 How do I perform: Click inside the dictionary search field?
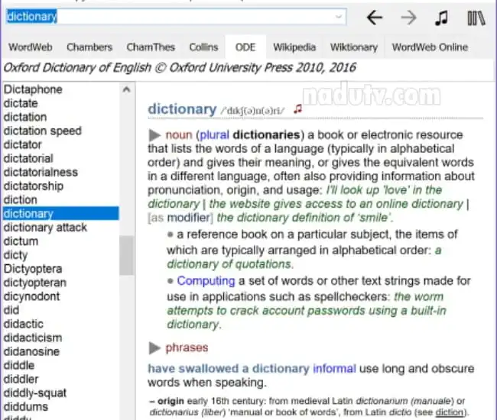coord(176,17)
